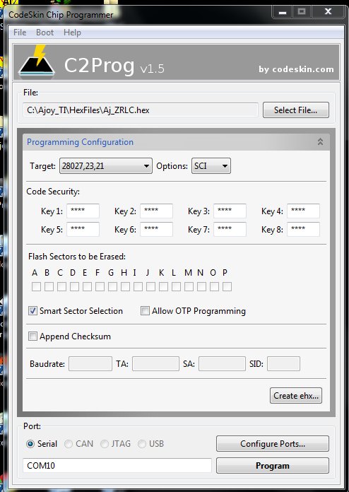349x492 pixels.
Task: Tick flash sector C checkbox
Action: coord(61,286)
